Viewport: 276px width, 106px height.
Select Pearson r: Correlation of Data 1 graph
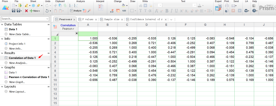29,77
